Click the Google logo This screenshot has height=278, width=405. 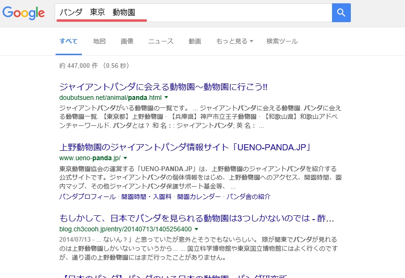click(24, 13)
